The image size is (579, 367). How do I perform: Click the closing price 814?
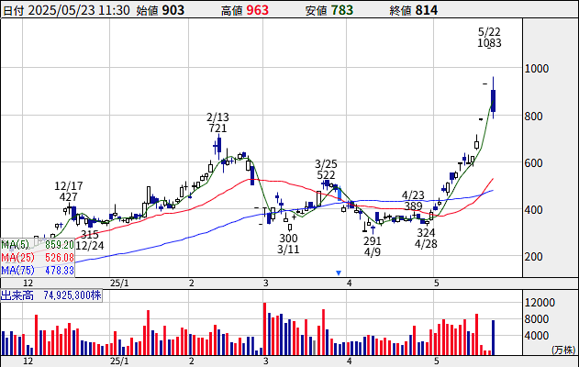[x=427, y=10]
